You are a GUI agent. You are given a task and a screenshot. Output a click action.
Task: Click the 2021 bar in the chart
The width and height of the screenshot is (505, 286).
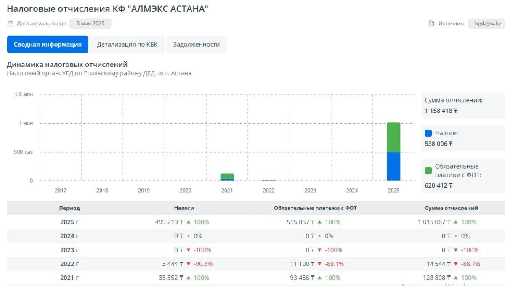(227, 177)
